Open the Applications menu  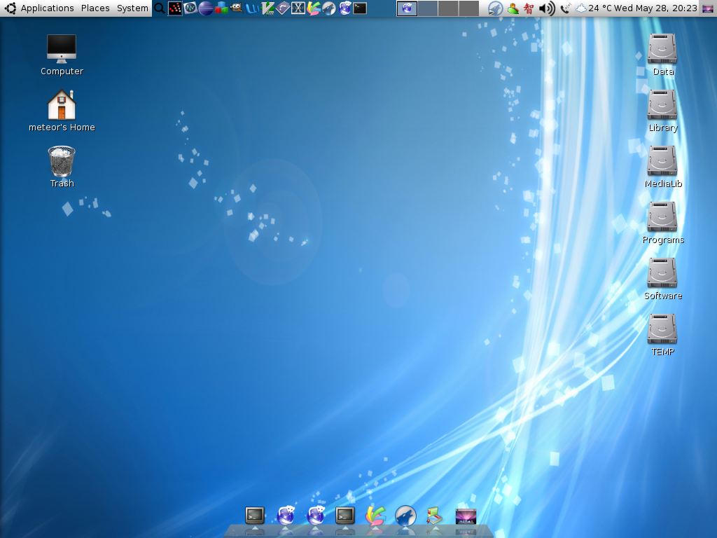(47, 8)
